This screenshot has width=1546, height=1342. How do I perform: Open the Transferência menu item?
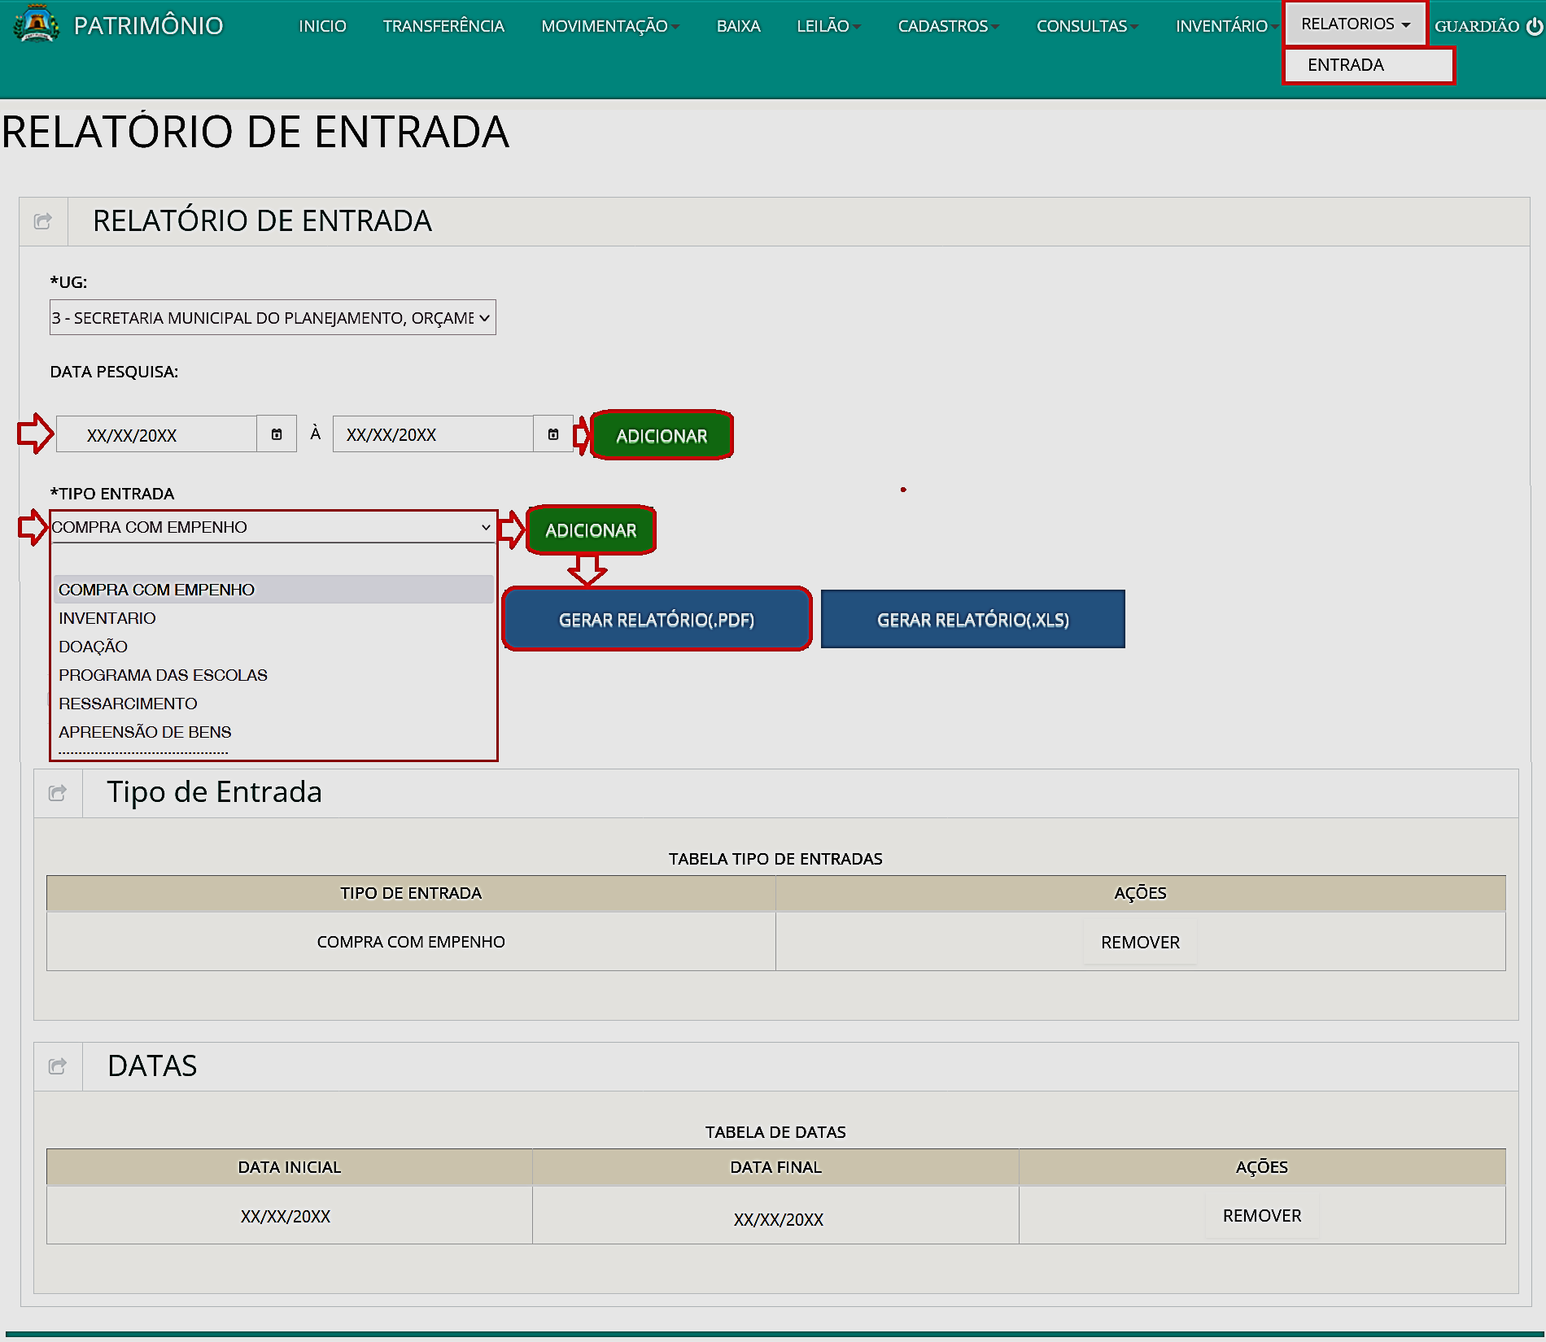[443, 26]
